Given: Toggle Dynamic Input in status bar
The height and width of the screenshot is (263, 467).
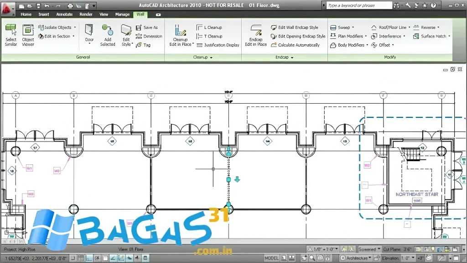Looking at the screenshot, I should tap(129, 258).
